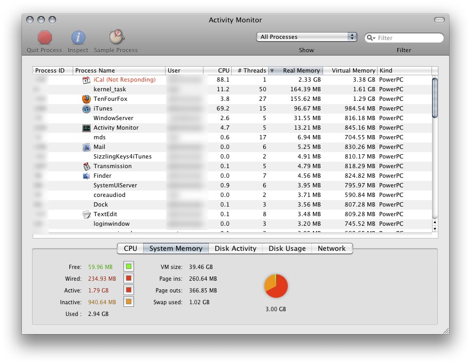The width and height of the screenshot is (471, 364).
Task: Click the orange Inactive memory color swatch
Action: [129, 302]
